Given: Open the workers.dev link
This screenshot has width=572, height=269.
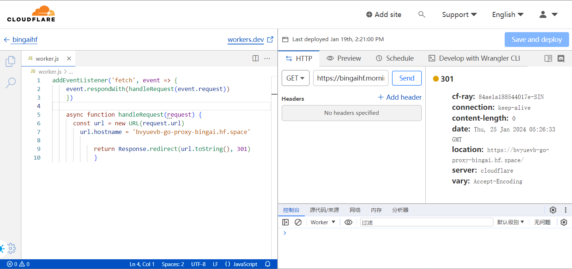Looking at the screenshot, I should (x=246, y=40).
